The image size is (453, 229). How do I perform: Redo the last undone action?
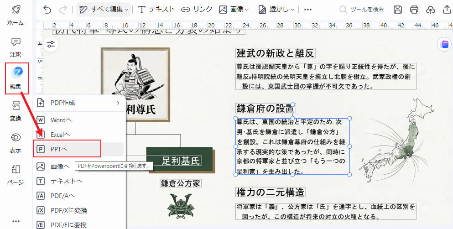(63, 10)
